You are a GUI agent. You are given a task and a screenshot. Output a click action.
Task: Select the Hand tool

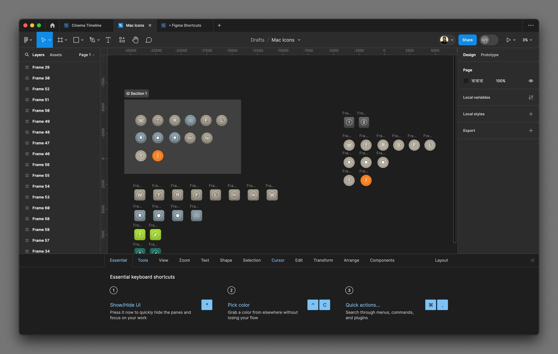tap(135, 40)
